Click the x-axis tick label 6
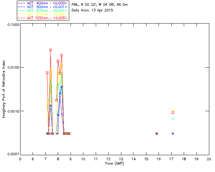The image size is (215, 172). click(x=33, y=159)
